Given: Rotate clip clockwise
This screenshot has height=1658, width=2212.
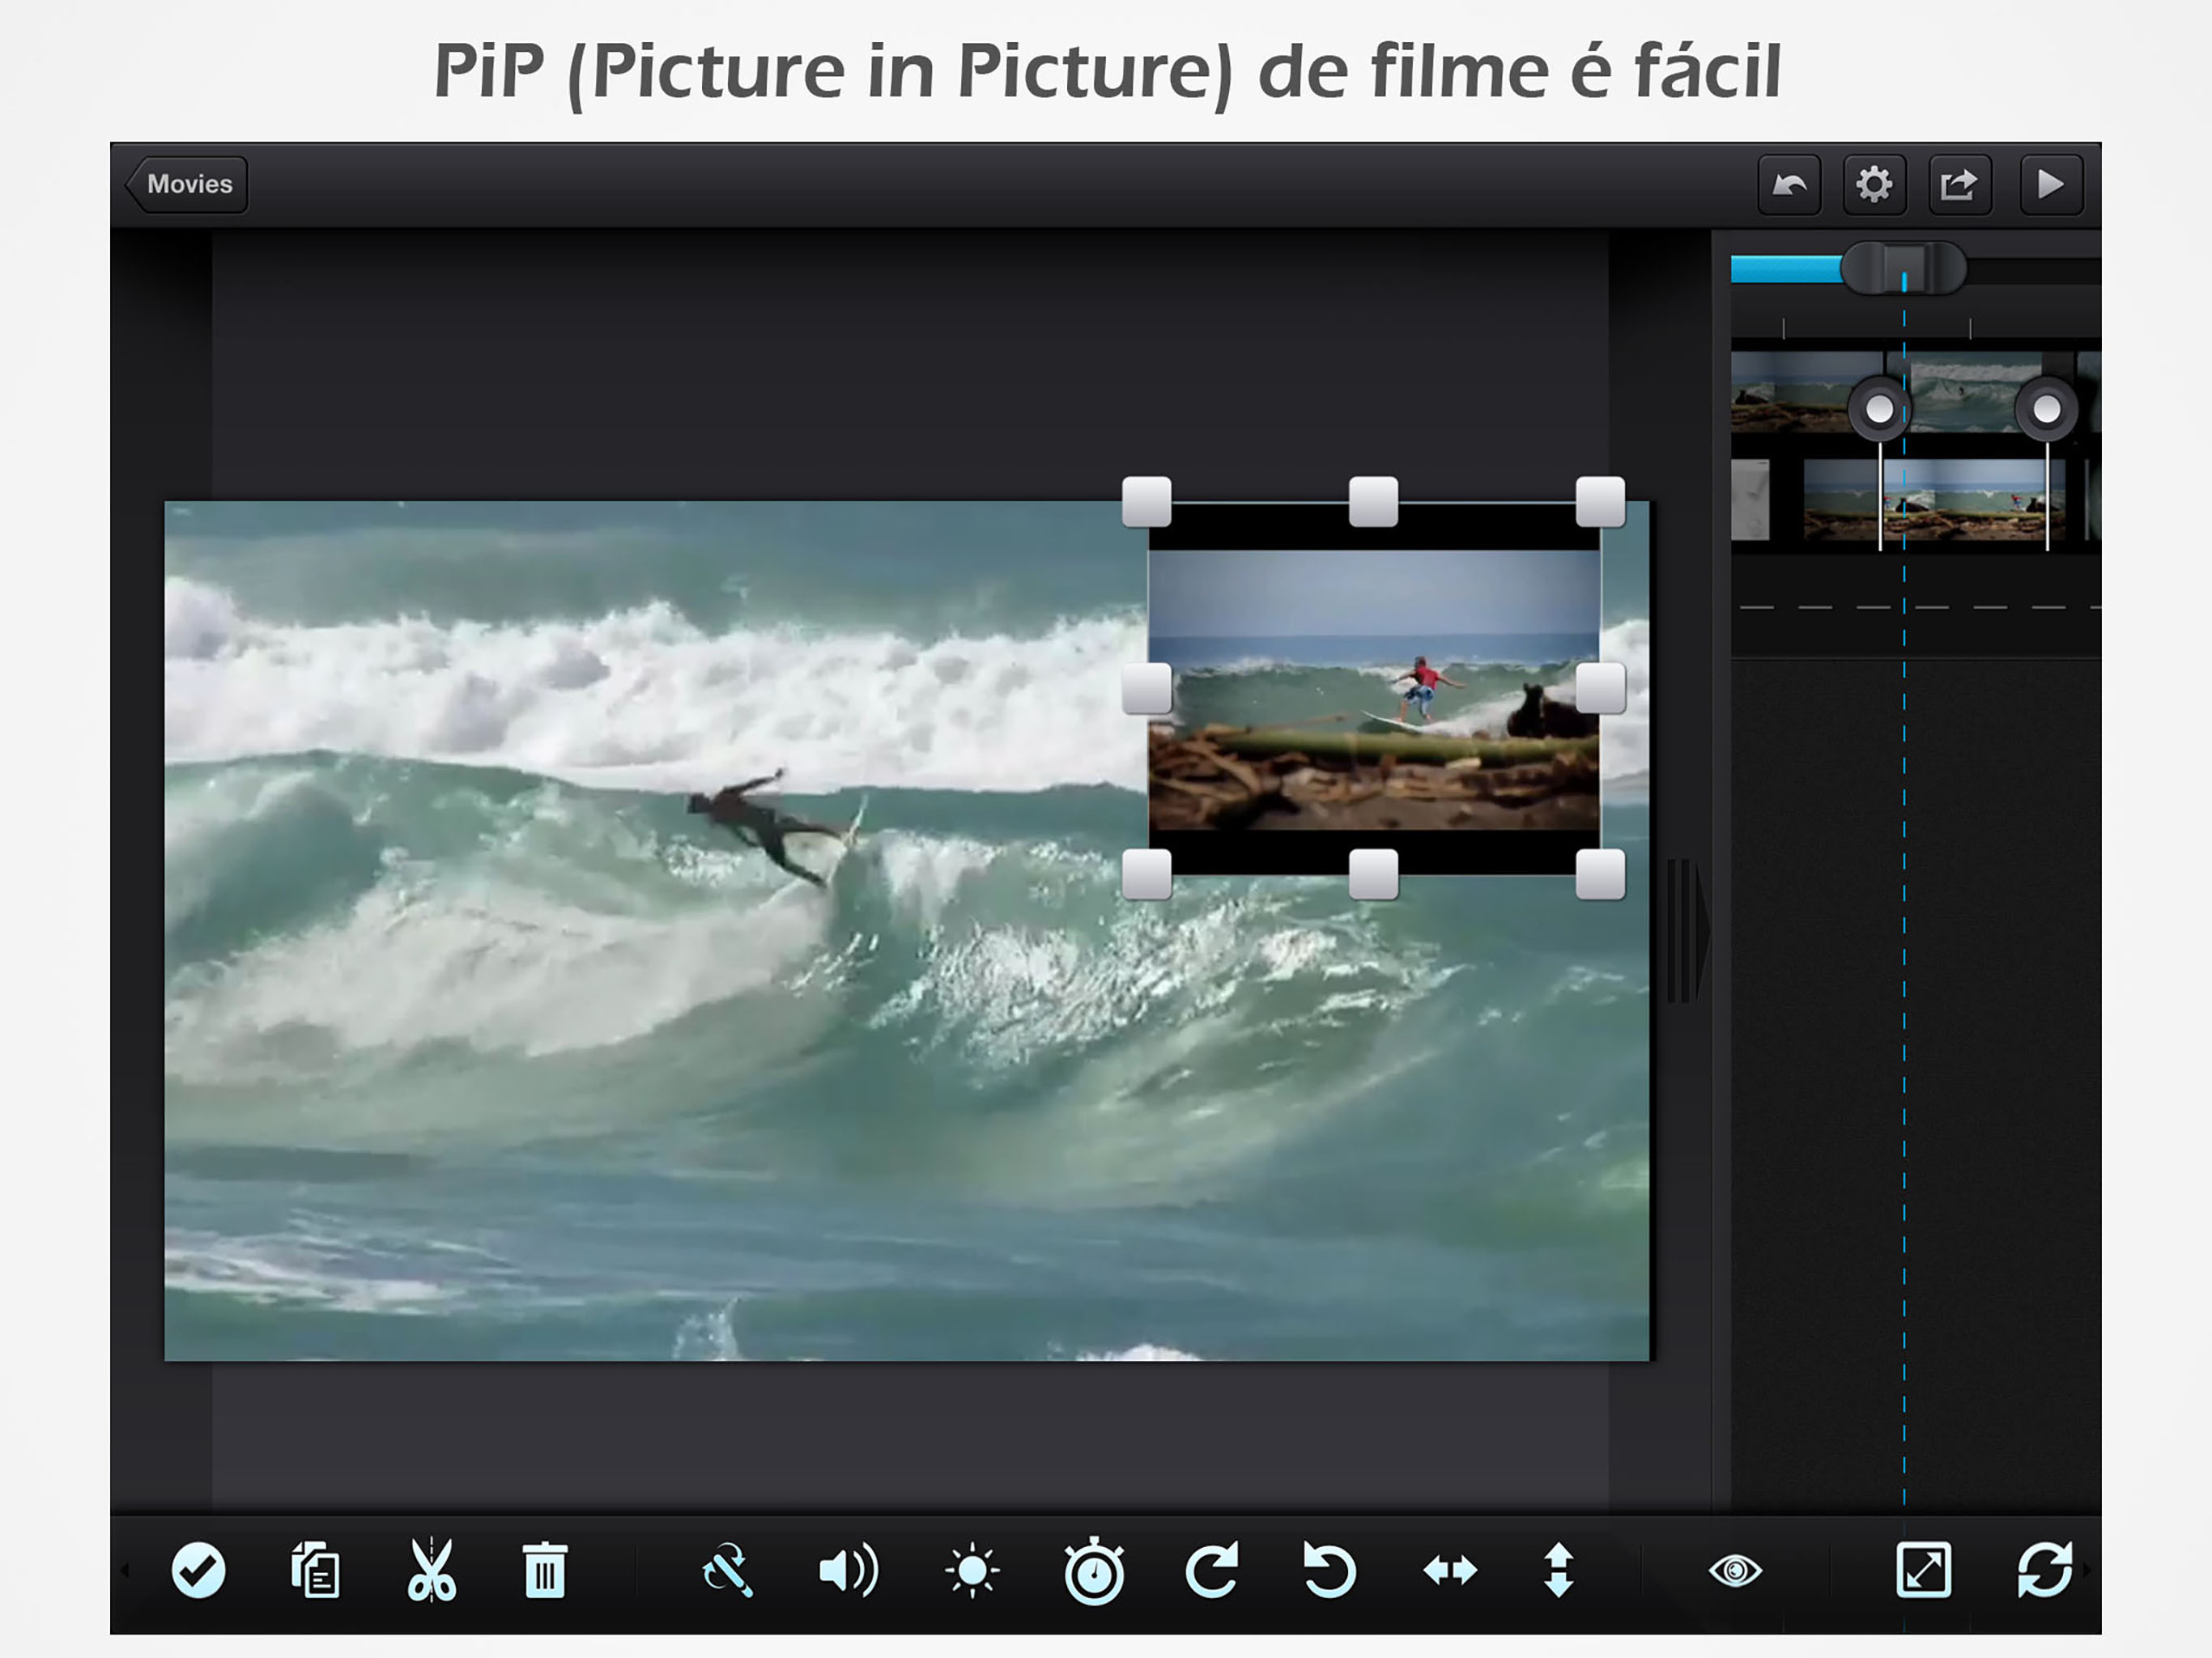Looking at the screenshot, I should 1213,1571.
